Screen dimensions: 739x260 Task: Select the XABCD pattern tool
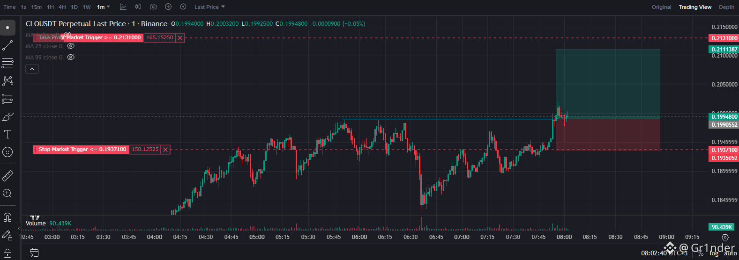7,81
